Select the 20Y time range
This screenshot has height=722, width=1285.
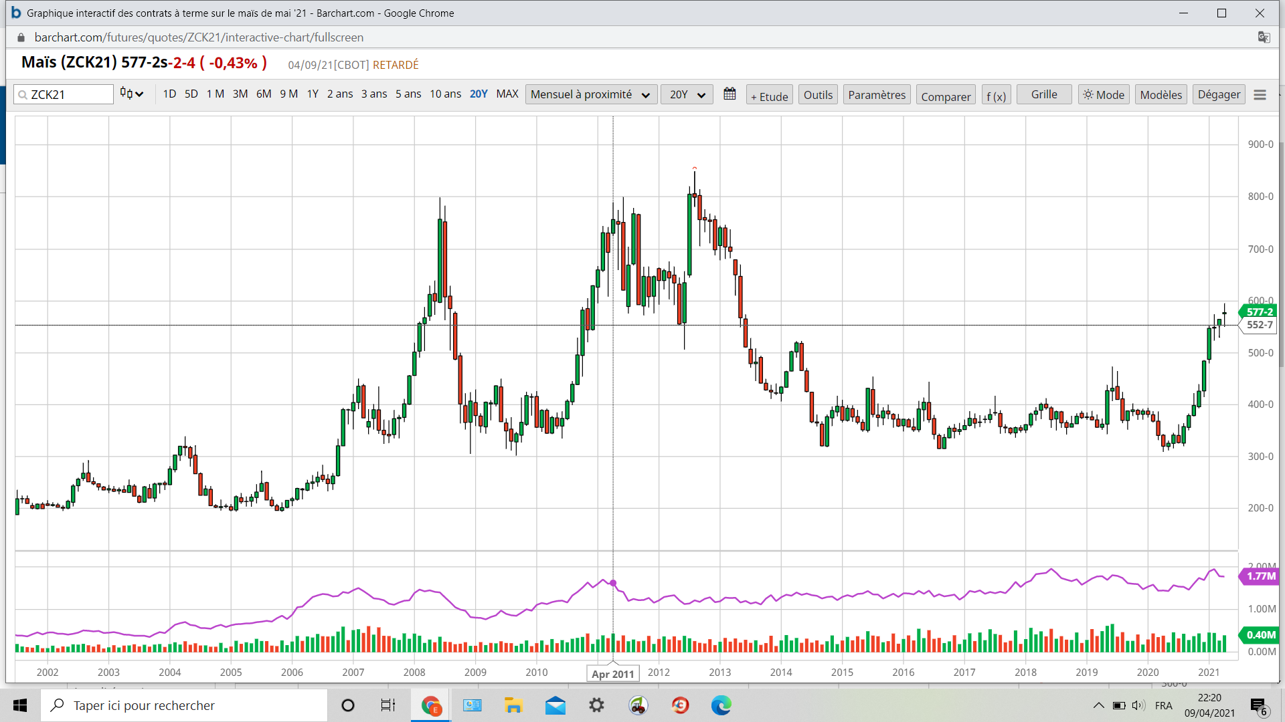(x=479, y=94)
